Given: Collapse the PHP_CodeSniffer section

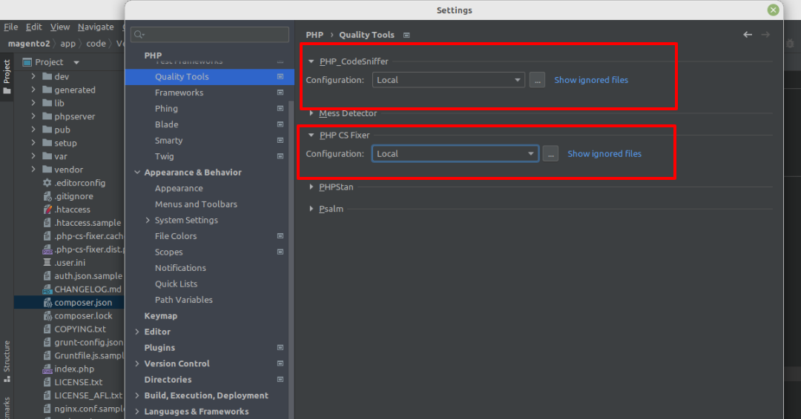Looking at the screenshot, I should (x=311, y=61).
